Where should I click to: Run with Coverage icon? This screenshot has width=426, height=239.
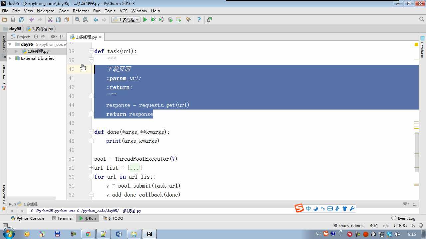(x=161, y=20)
